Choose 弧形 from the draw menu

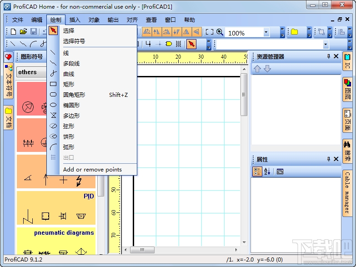click(x=92, y=147)
